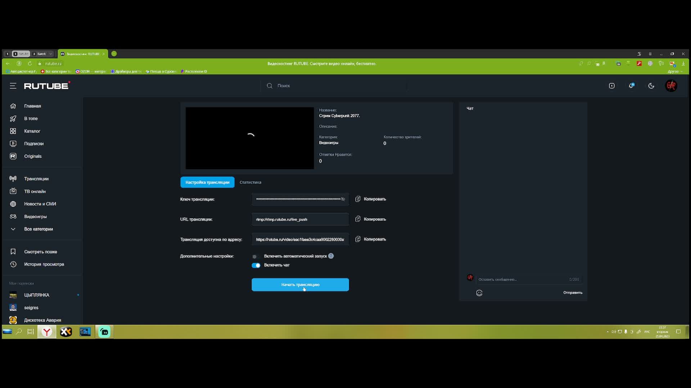
Task: Open Task View in taskbar
Action: click(x=31, y=332)
